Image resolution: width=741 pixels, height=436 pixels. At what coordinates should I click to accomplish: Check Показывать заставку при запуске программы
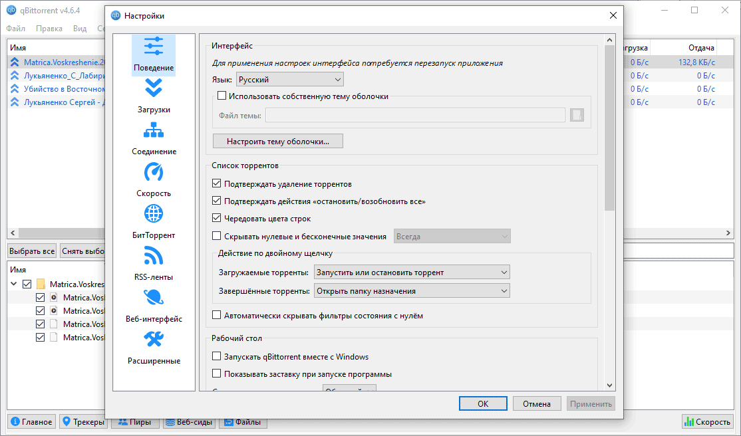[x=216, y=374]
